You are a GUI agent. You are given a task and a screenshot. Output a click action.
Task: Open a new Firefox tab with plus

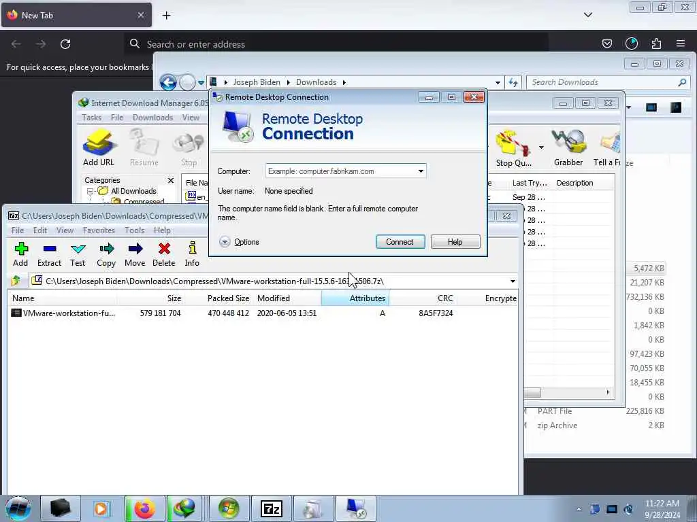pyautogui.click(x=166, y=16)
